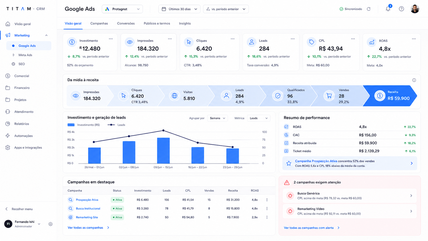Click the Qualificados check icon in funnel
Image resolution: width=428 pixels, height=241 pixels.
(277, 96)
